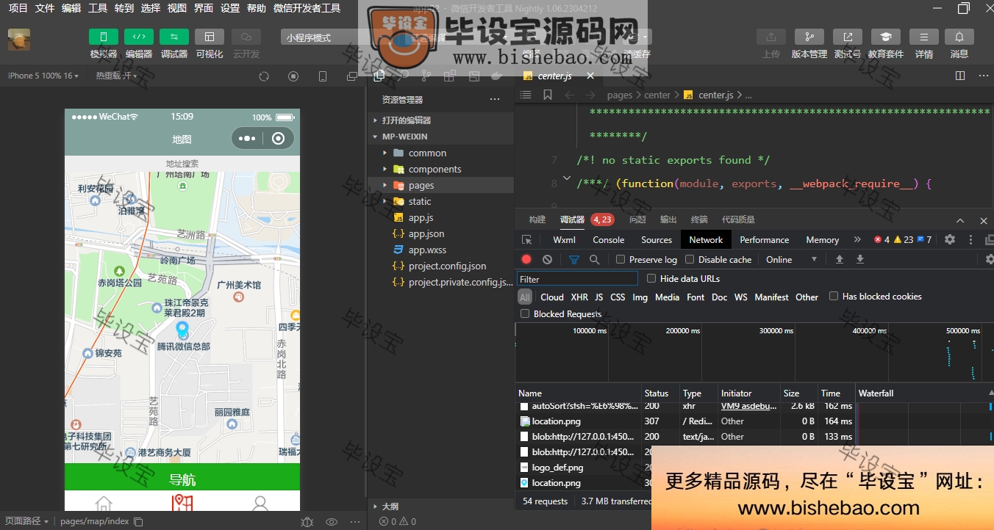This screenshot has height=530, width=994.
Task: Click the inspect element picker in devtools
Action: tap(526, 240)
